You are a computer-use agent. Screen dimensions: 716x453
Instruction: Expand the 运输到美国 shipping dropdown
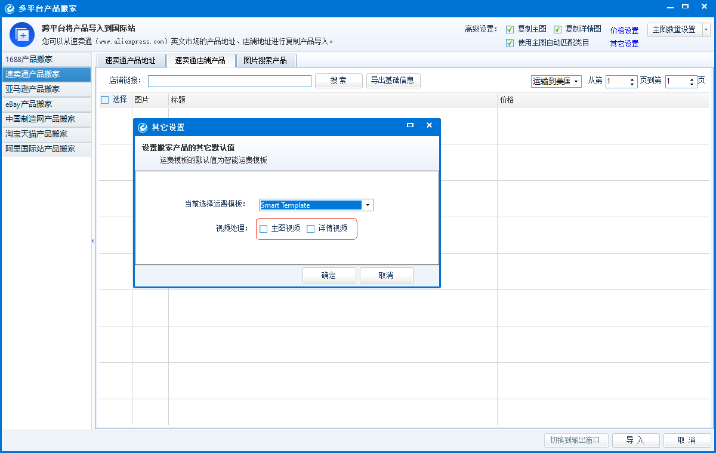point(556,81)
